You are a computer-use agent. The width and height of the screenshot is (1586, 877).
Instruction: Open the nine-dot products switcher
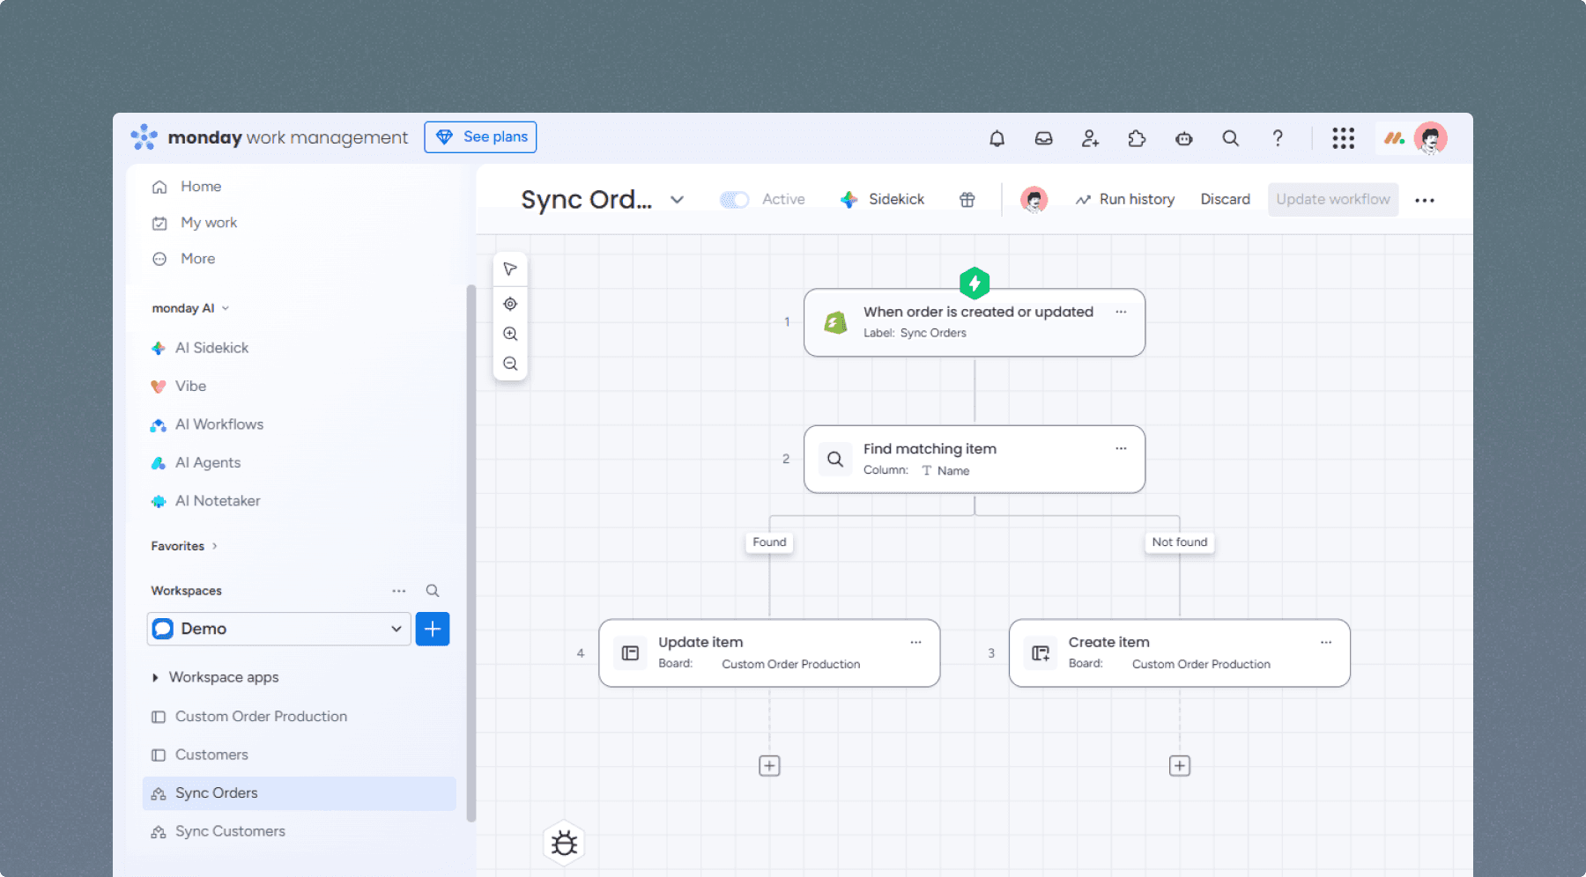click(1343, 138)
